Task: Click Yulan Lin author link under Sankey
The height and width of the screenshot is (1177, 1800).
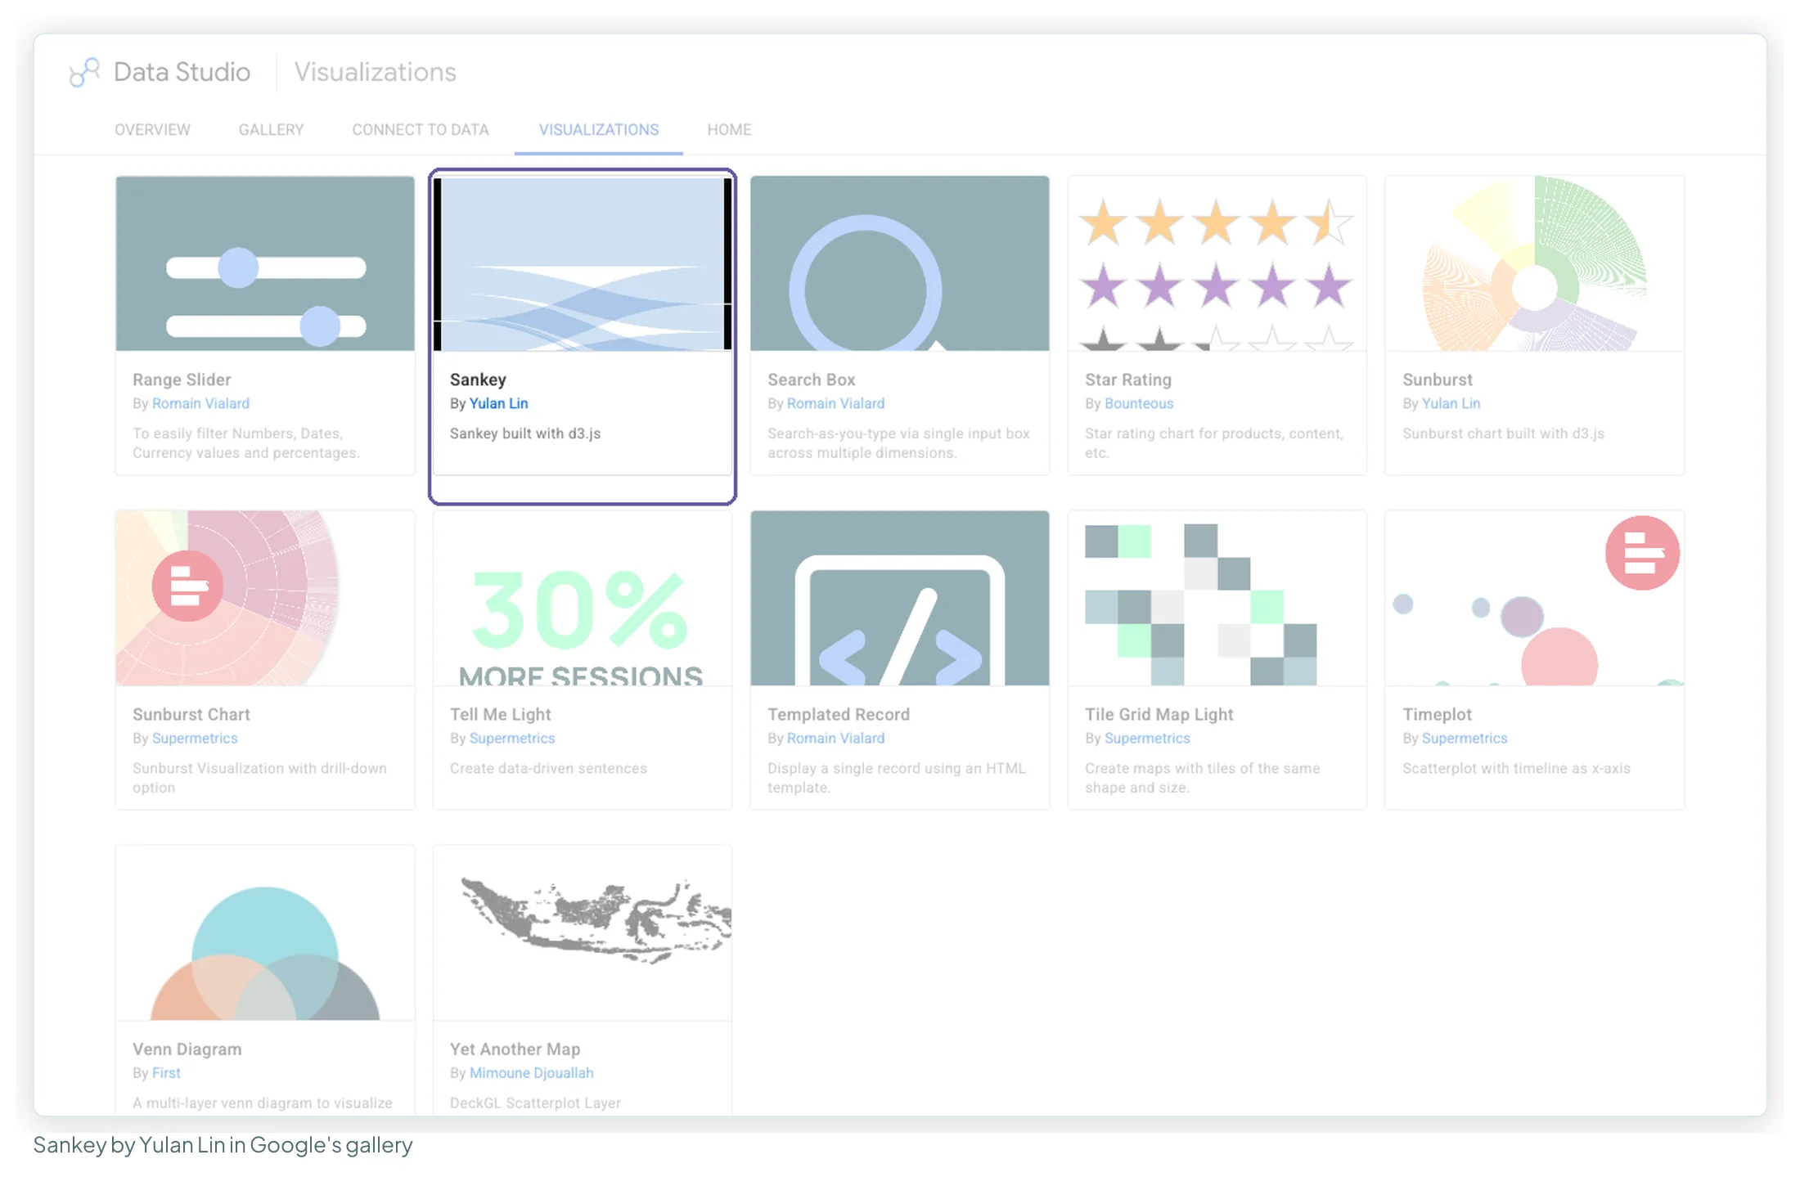Action: (x=498, y=403)
